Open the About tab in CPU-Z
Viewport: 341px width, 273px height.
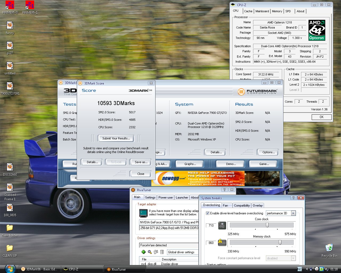[301, 11]
